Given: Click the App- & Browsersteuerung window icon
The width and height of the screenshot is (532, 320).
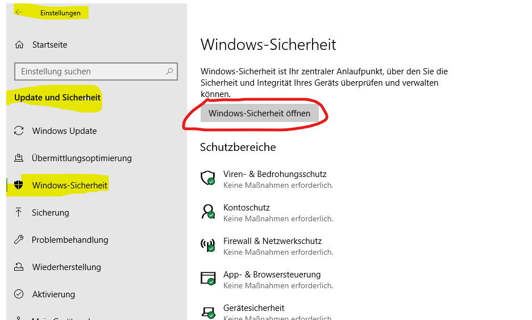Looking at the screenshot, I should tap(207, 279).
